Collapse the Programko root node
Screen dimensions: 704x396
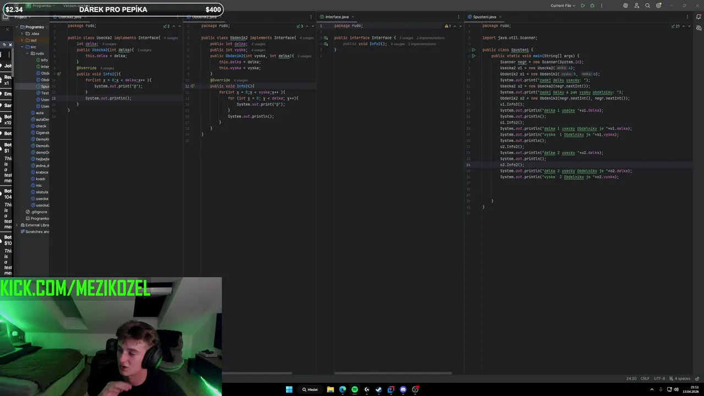pos(17,27)
